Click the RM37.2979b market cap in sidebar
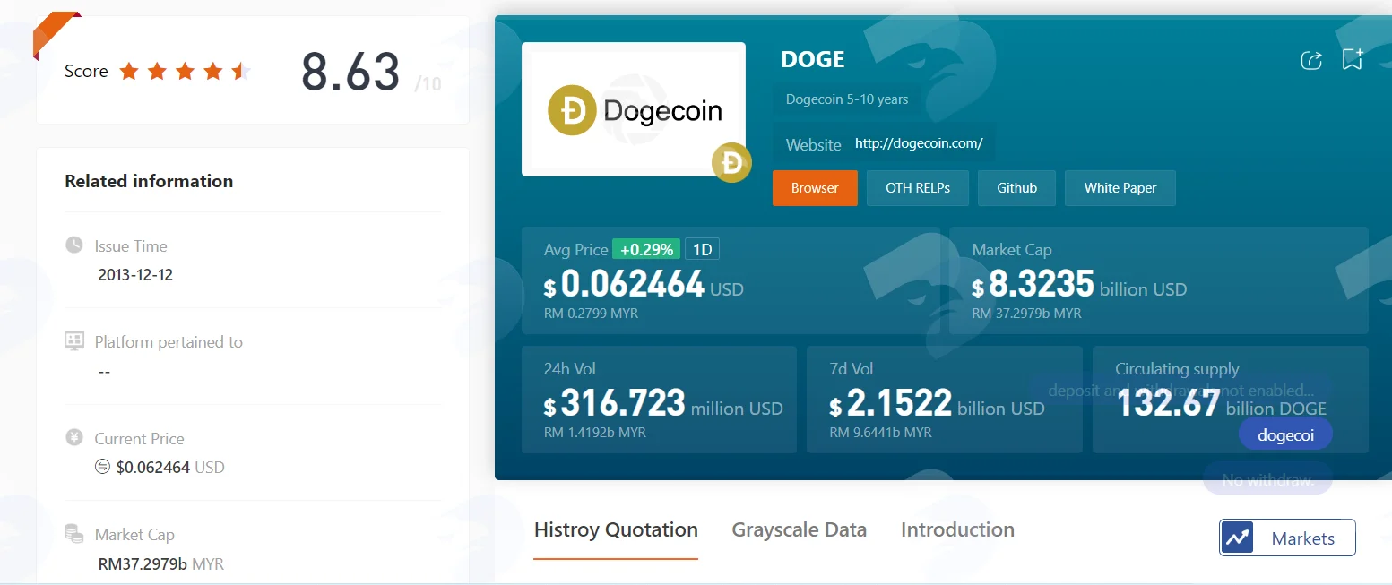Image resolution: width=1392 pixels, height=585 pixels. [x=160, y=564]
